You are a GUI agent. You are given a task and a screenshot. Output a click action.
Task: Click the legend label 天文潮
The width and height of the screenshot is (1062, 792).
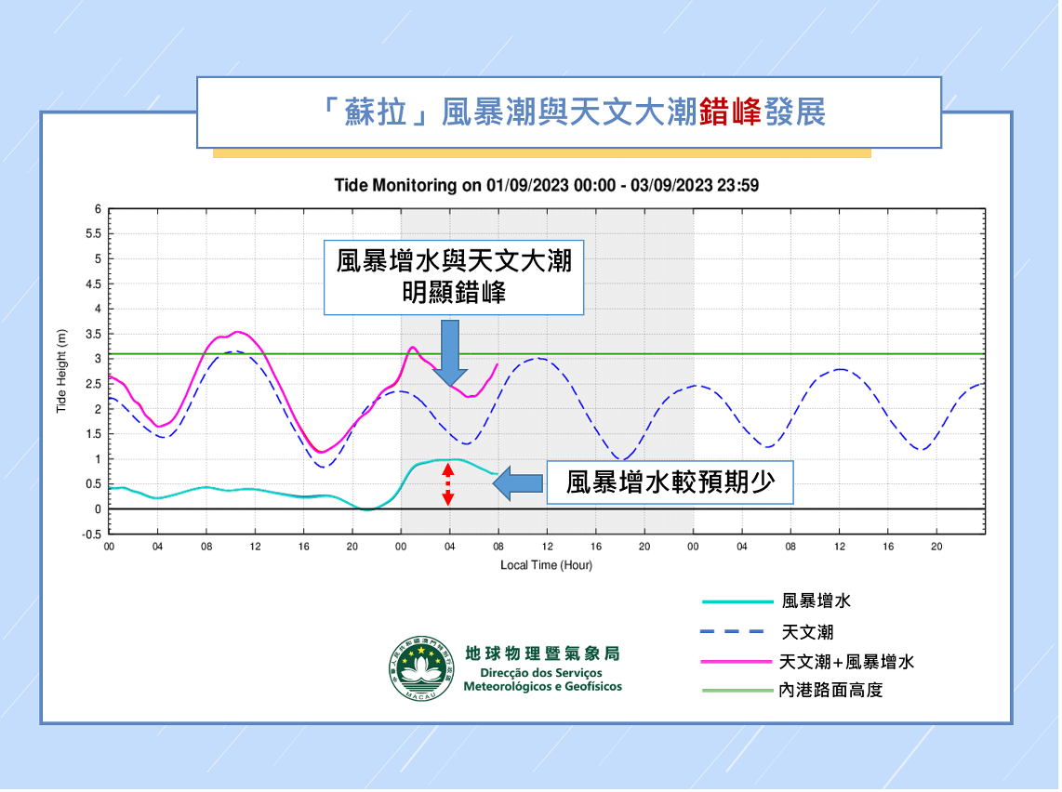809,634
